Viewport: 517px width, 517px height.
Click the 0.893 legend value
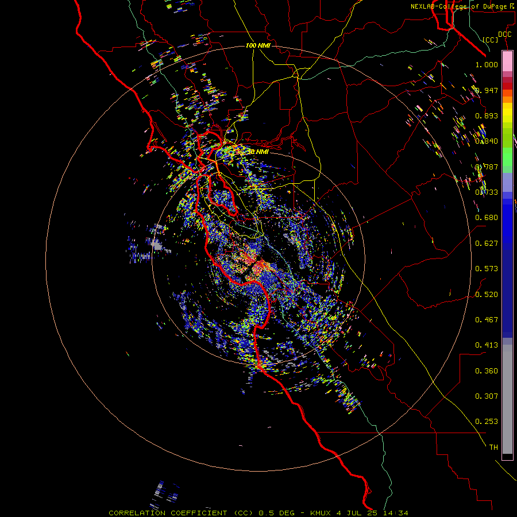point(487,115)
